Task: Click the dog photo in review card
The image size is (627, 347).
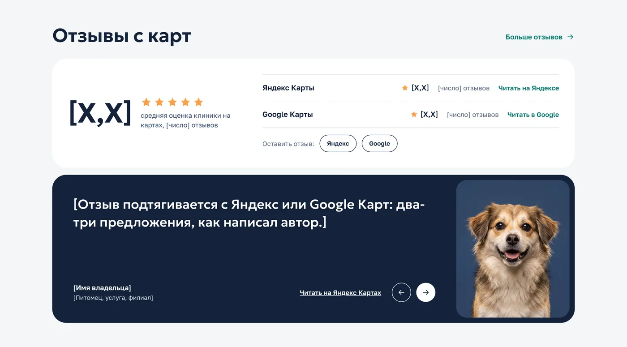Action: pyautogui.click(x=513, y=249)
